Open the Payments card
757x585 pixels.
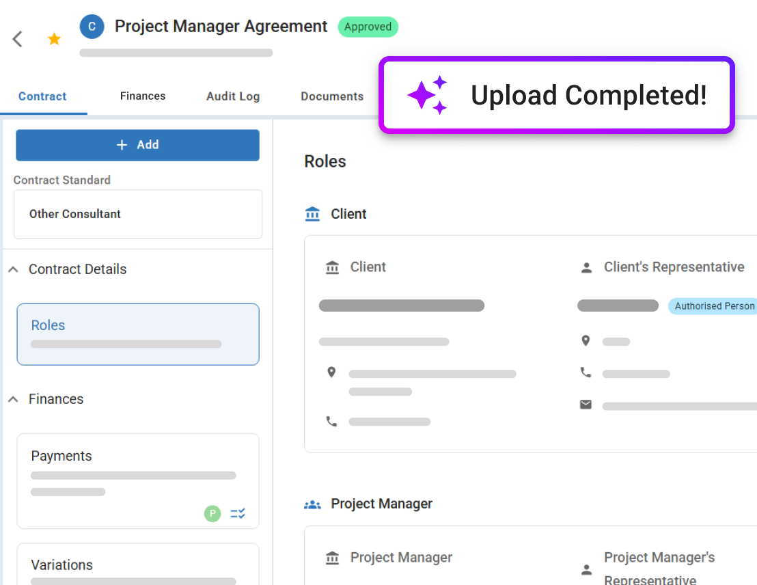[138, 480]
